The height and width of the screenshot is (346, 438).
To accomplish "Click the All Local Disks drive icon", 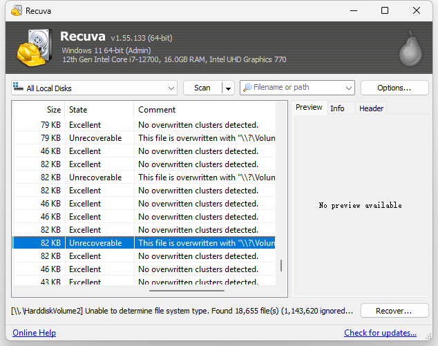I will 18,86.
